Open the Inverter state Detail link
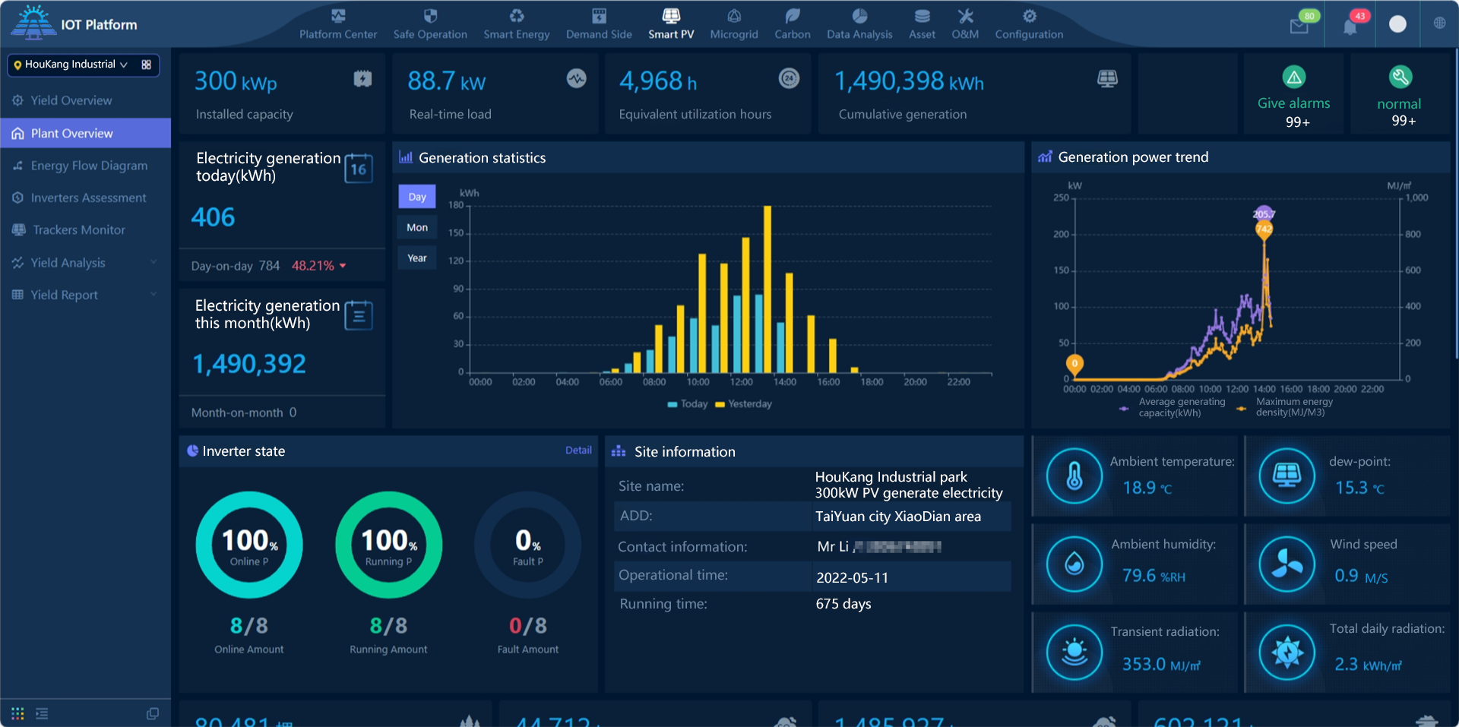Viewport: 1459px width, 727px height. [x=578, y=450]
